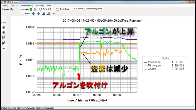Expand the Graph Type dropdown

pos(64,9)
